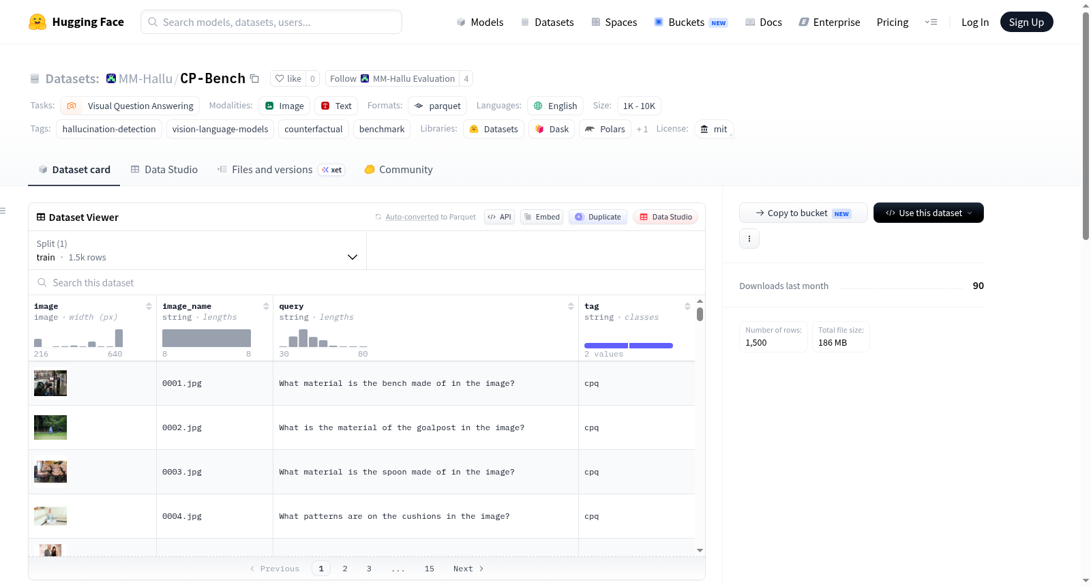Click Copy to bucket button

point(803,213)
